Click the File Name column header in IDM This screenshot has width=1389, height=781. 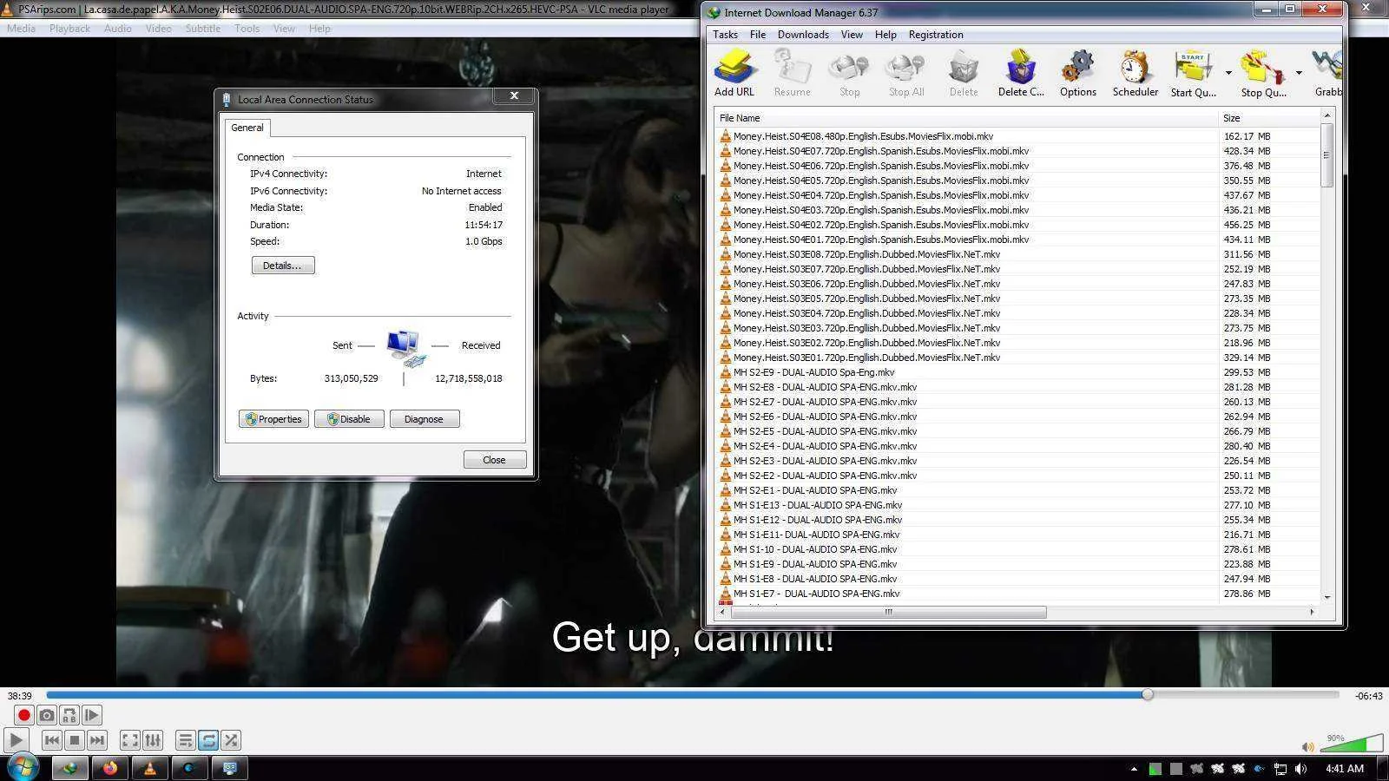pyautogui.click(x=966, y=118)
